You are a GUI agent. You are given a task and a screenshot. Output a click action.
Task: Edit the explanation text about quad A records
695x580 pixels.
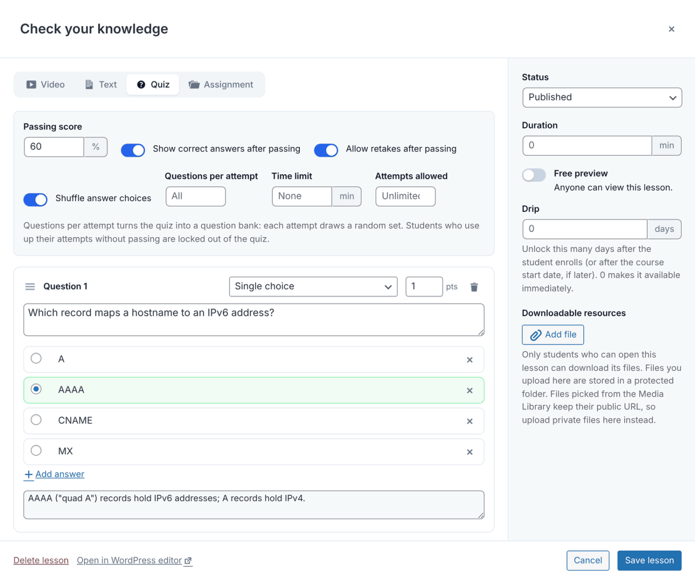point(254,504)
